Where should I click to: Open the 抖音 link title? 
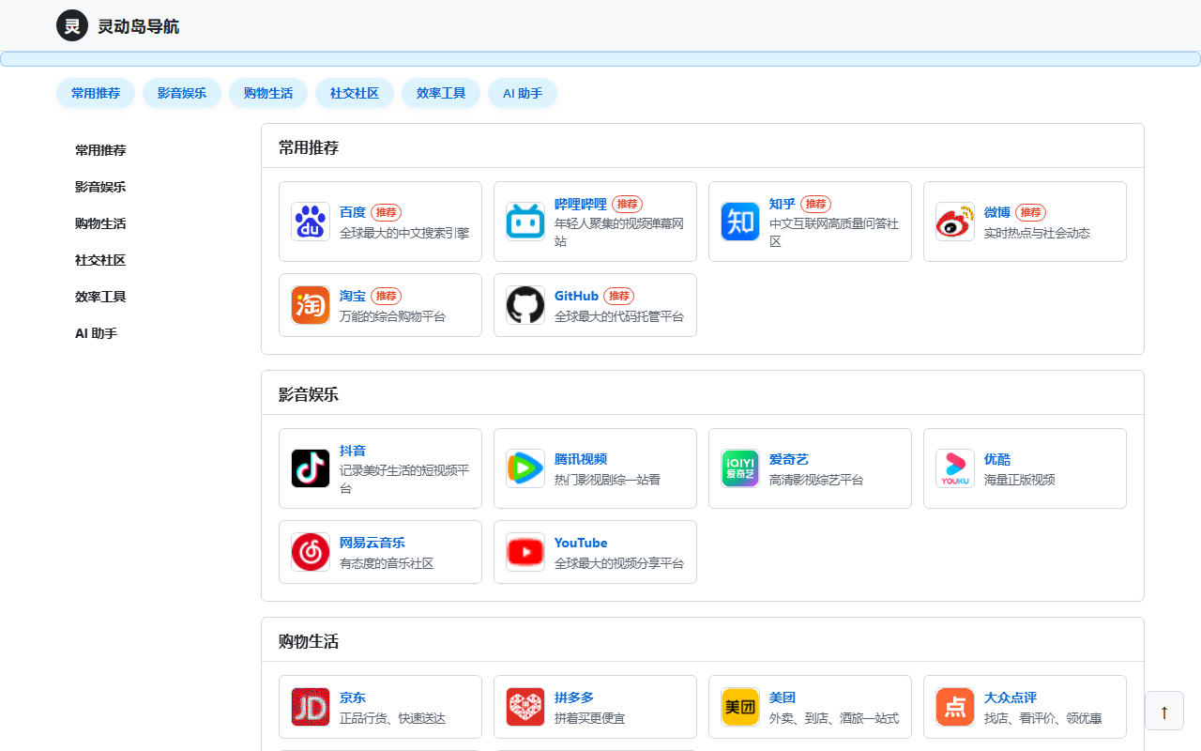[x=353, y=451]
